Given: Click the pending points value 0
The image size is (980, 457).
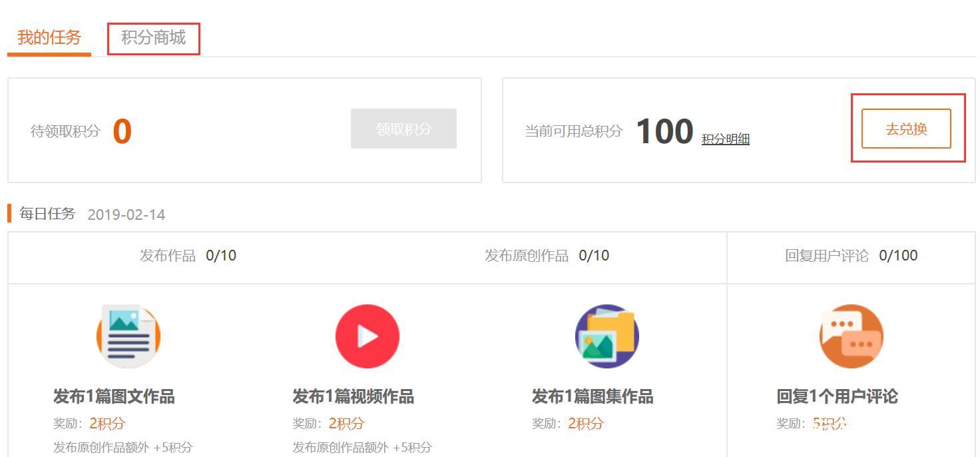Looking at the screenshot, I should 122,132.
